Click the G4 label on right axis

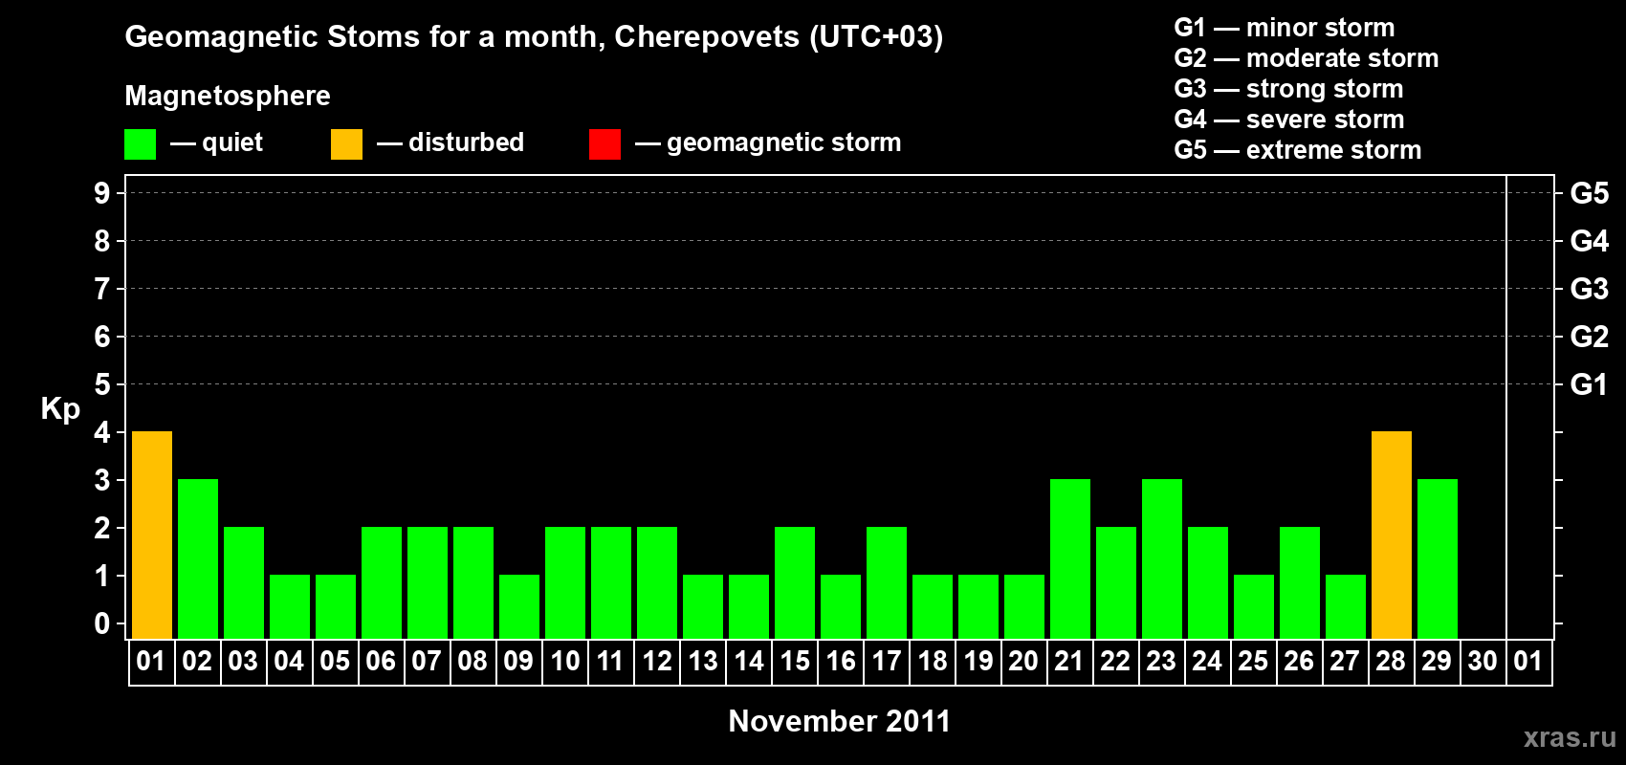(x=1590, y=241)
